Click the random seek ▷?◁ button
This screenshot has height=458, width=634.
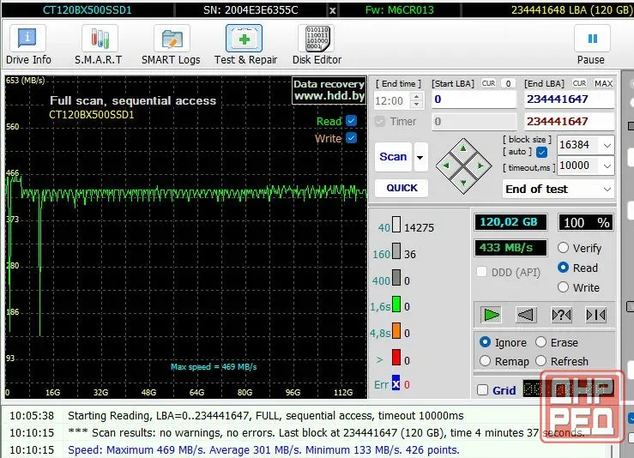(x=561, y=314)
